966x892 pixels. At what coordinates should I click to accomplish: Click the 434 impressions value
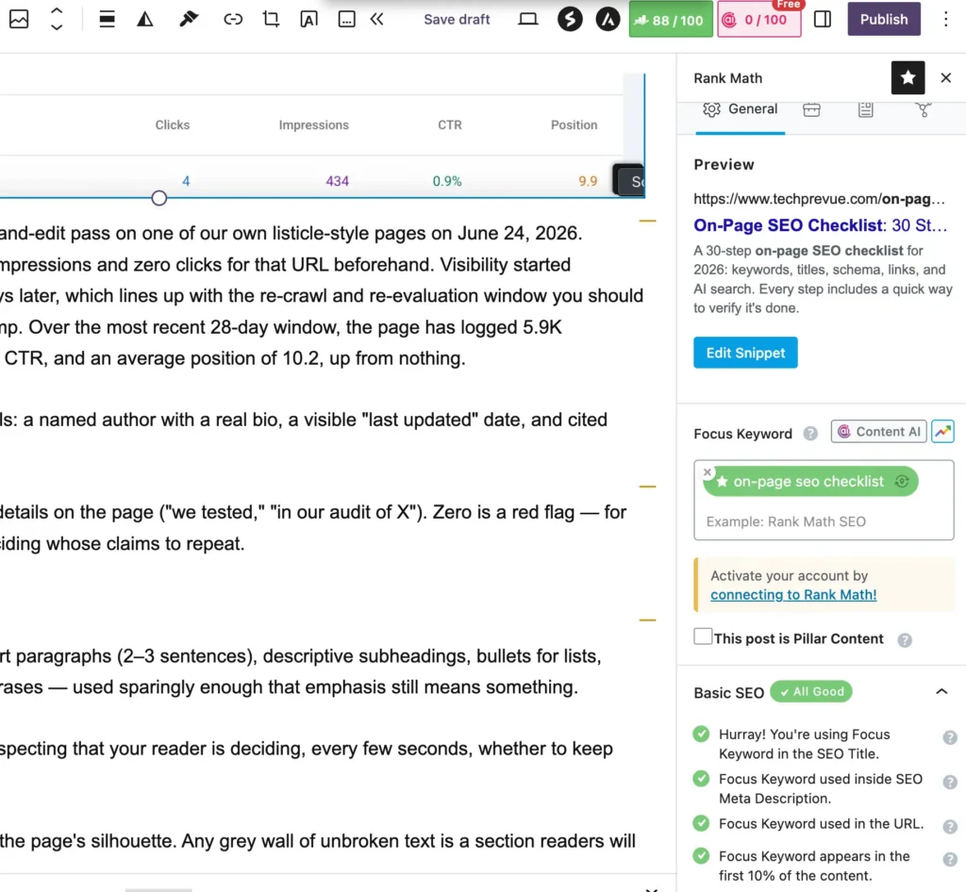(337, 181)
